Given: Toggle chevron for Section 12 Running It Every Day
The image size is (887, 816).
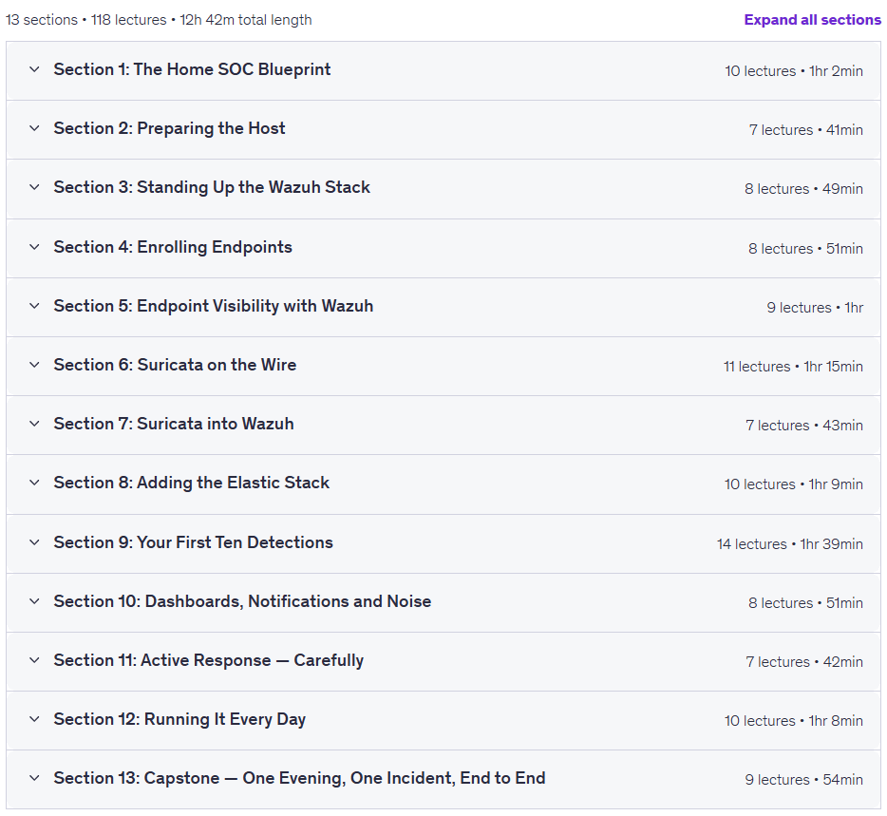Looking at the screenshot, I should coord(34,719).
